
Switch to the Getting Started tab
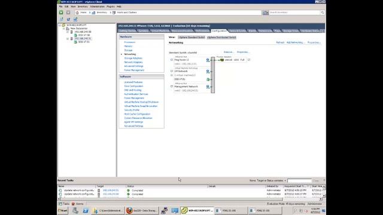pos(127,31)
